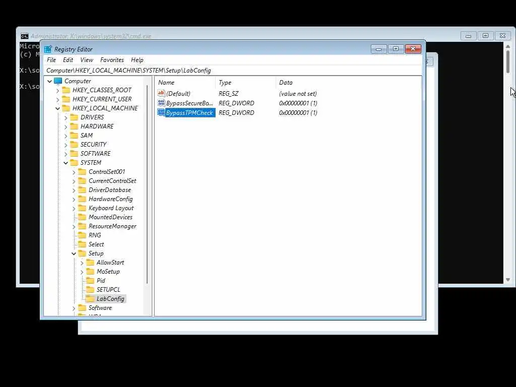The width and height of the screenshot is (516, 387).
Task: Click the Keyboard Layout folder icon
Action: pos(82,208)
